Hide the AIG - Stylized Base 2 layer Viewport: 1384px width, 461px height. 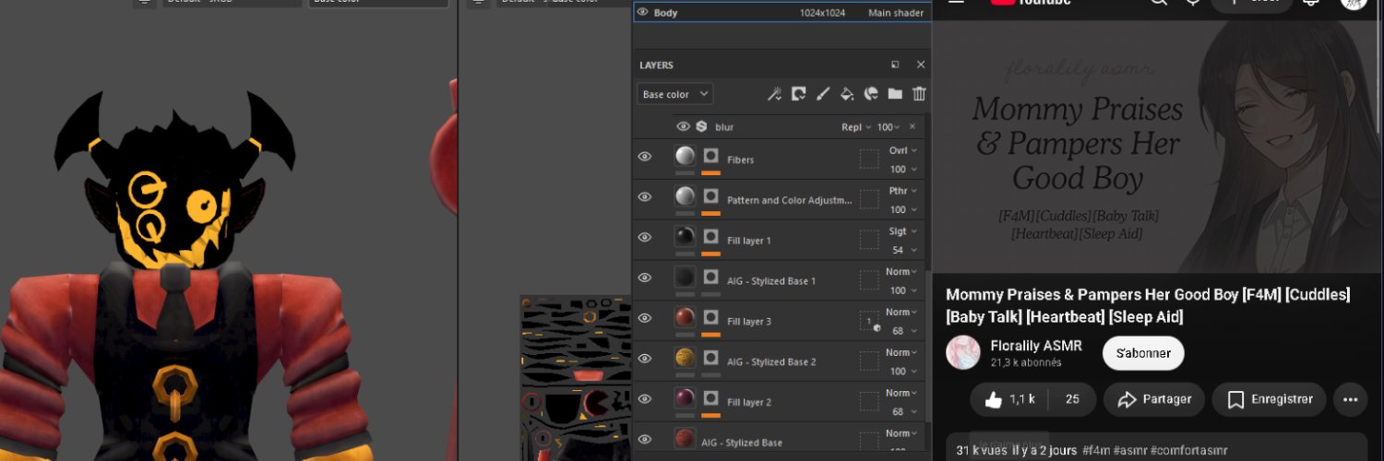pos(645,359)
